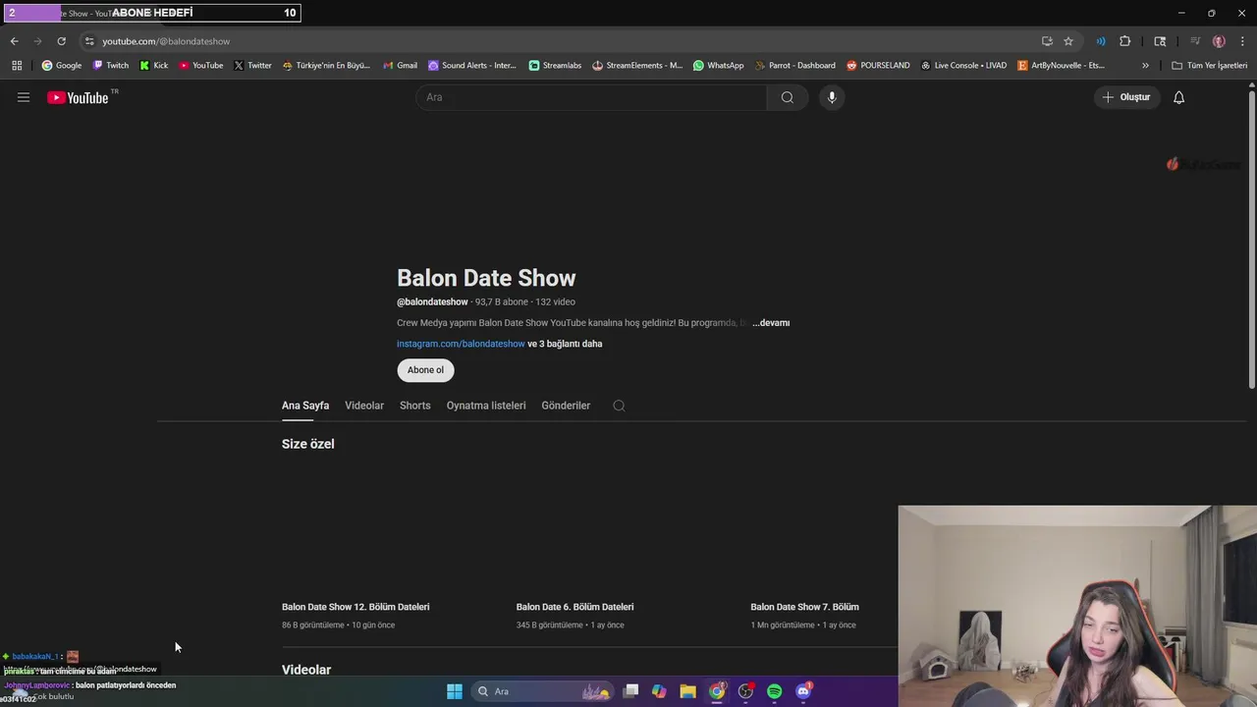Bookmark this page with the star icon
1257x707 pixels.
(1068, 41)
